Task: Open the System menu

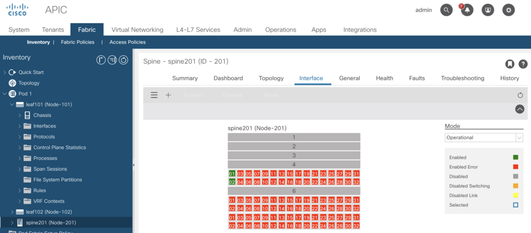Action: coord(19,30)
